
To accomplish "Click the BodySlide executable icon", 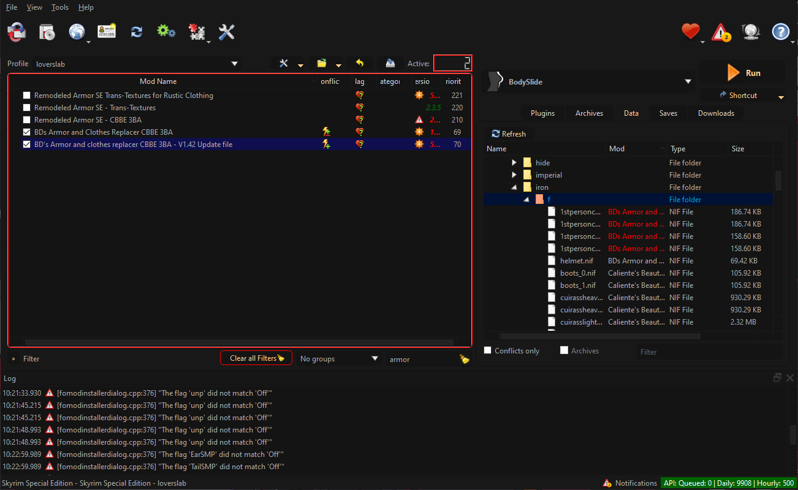I will point(495,81).
